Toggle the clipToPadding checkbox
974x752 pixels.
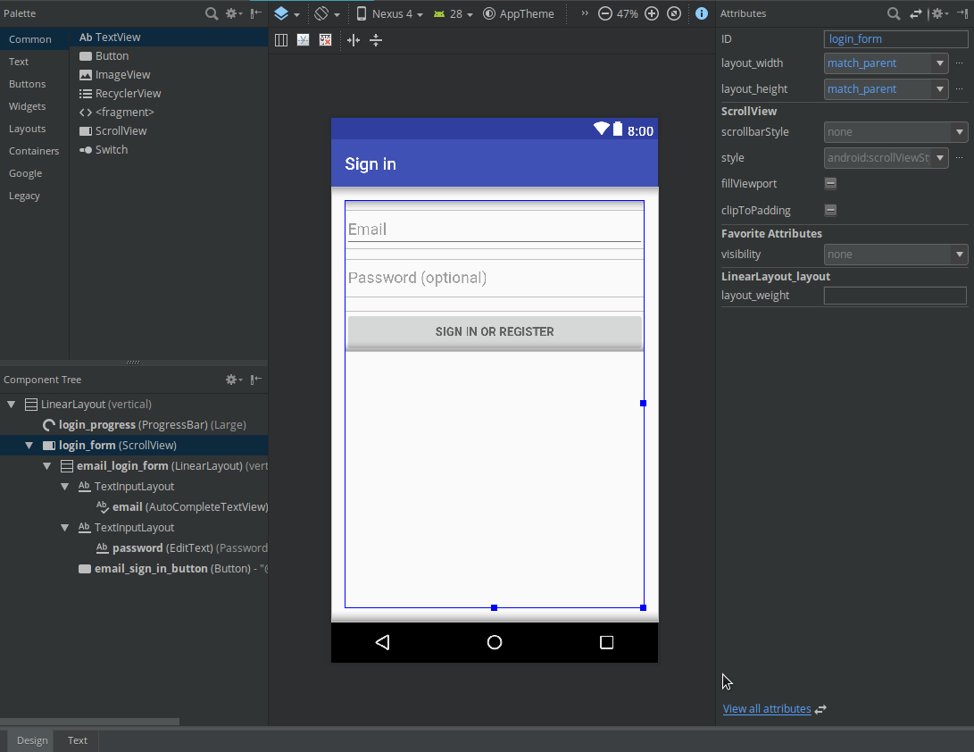pos(830,210)
